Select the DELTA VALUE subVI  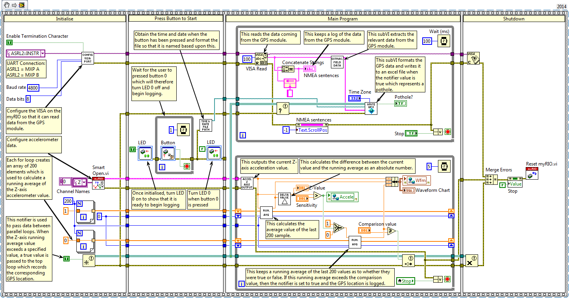click(284, 199)
